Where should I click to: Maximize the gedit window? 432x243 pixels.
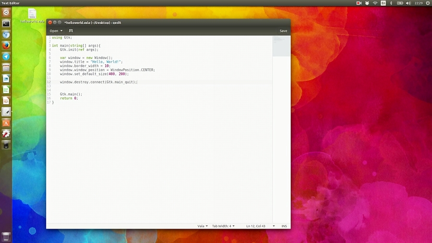click(x=59, y=23)
